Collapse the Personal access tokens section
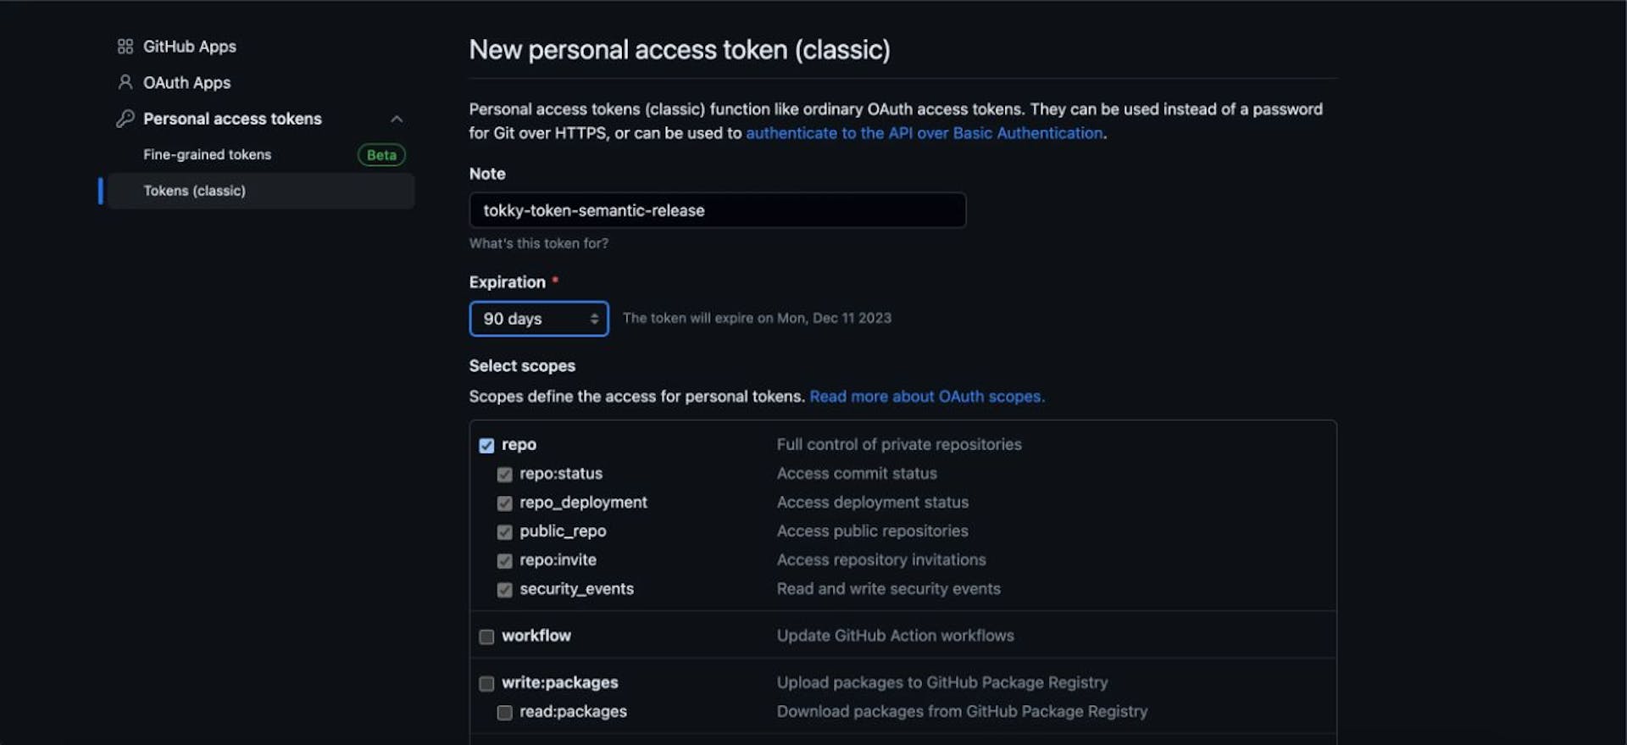 click(397, 119)
